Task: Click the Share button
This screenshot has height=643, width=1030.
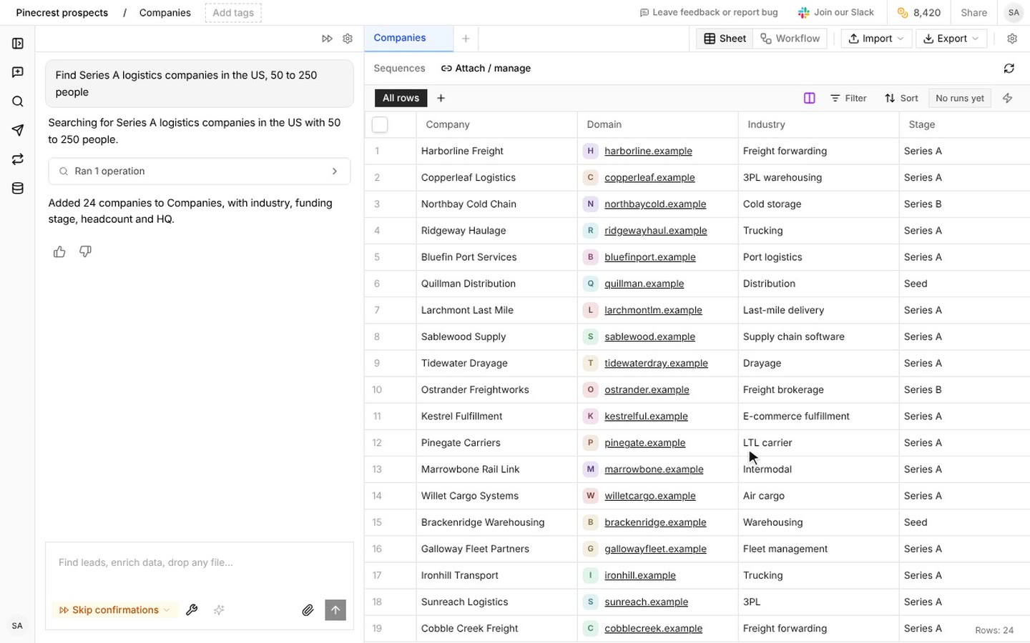Action: point(973,12)
